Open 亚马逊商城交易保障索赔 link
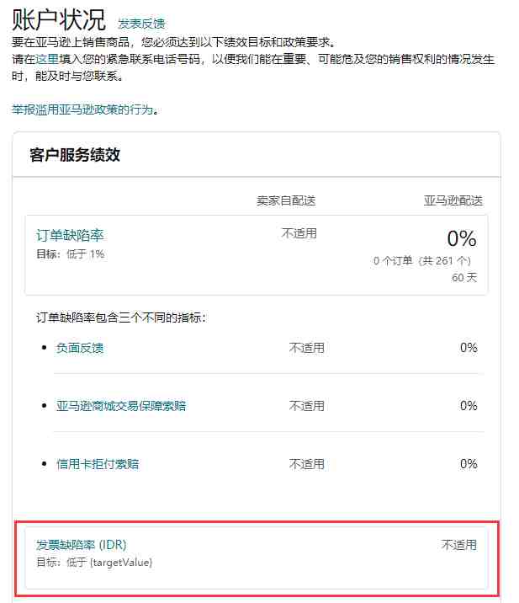Viewport: 519px width, 603px height. click(121, 406)
